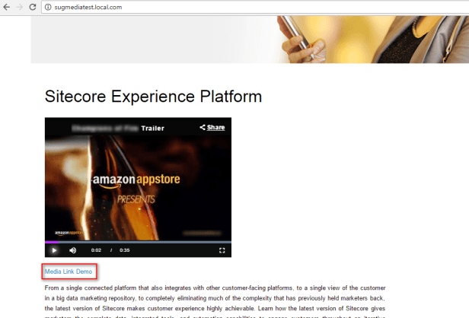
Task: Click the header banner image
Action: [x=250, y=40]
